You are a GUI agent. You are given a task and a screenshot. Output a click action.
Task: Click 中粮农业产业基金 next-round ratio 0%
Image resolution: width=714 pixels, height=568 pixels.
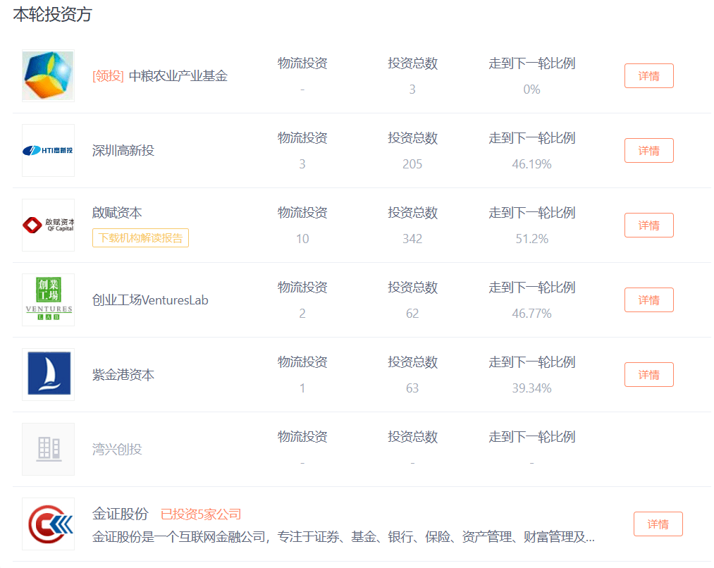click(x=532, y=89)
